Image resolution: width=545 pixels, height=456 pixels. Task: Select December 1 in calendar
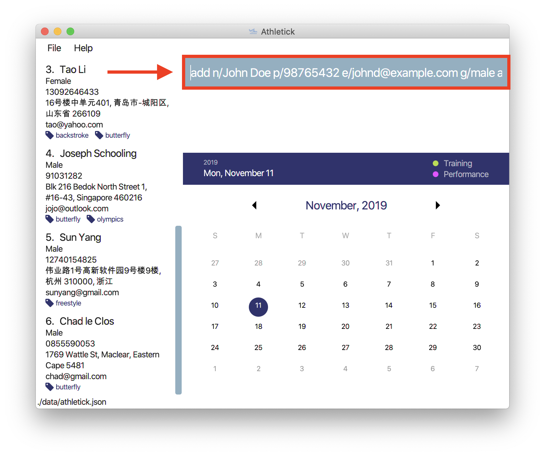[215, 369]
